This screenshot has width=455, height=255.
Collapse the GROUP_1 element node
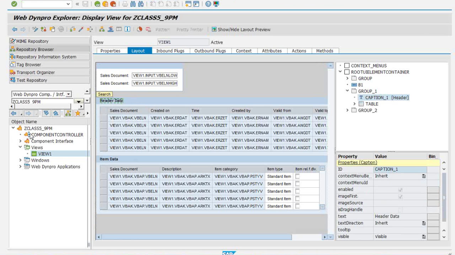pyautogui.click(x=347, y=91)
